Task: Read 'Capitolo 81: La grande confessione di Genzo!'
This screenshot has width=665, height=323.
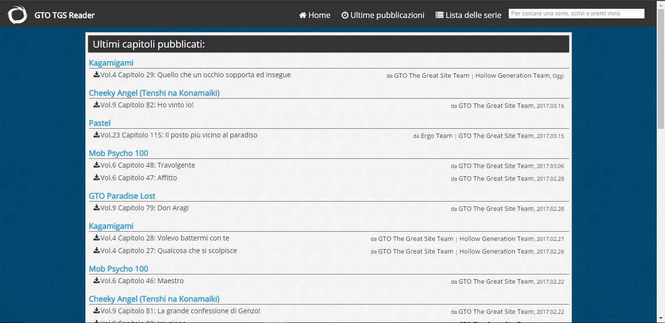Action: [x=181, y=311]
